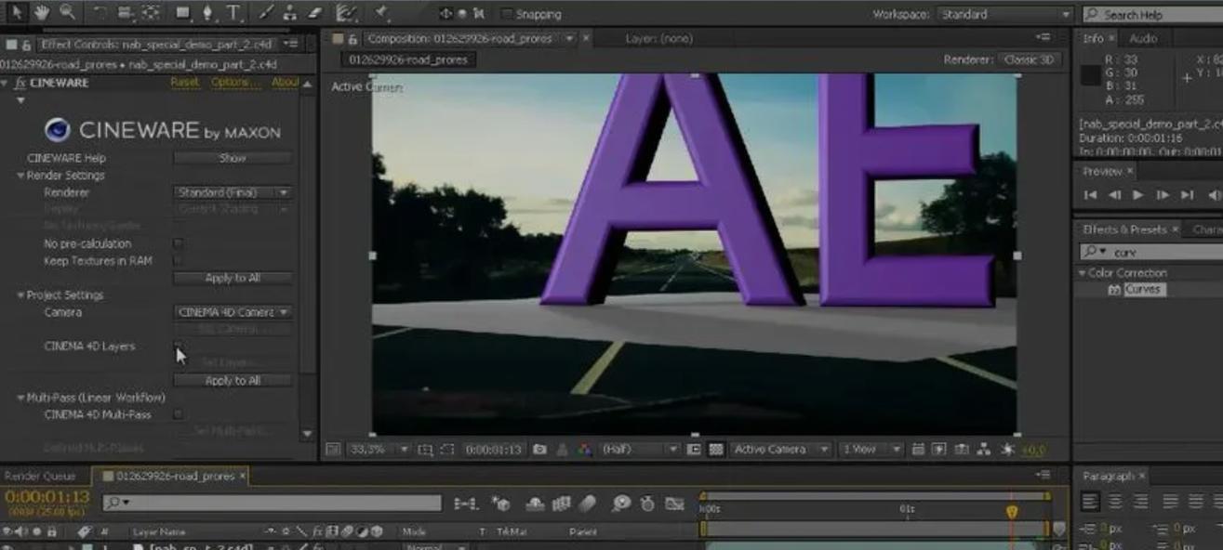Toggle frame blending in timeline
Viewport: 1223px width, 550px height.
click(x=561, y=504)
